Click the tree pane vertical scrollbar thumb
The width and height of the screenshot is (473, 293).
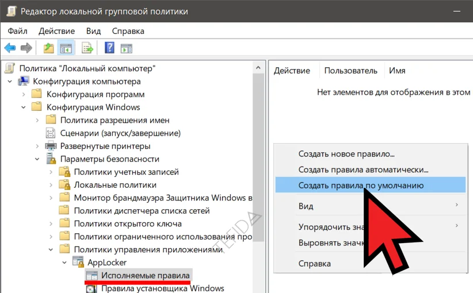click(x=258, y=157)
